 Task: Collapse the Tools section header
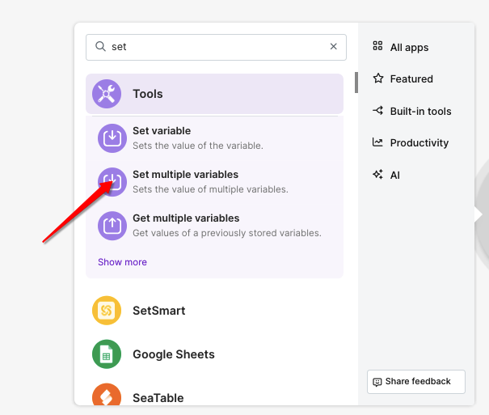(214, 94)
